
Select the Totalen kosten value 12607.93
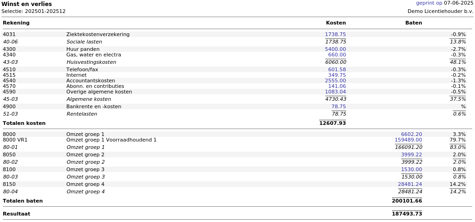[x=333, y=123]
